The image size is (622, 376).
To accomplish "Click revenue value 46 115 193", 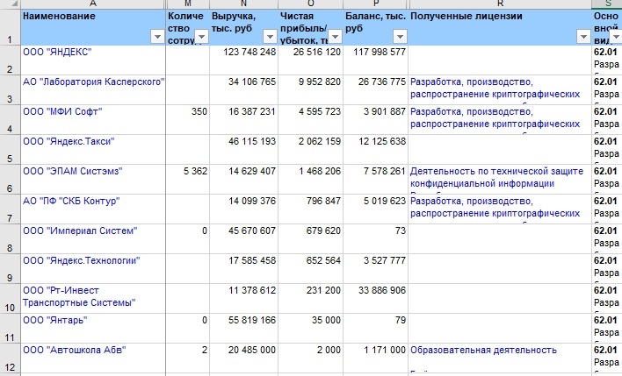I will click(244, 150).
